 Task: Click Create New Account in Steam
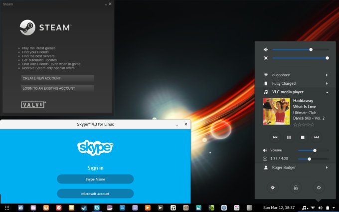(x=57, y=78)
